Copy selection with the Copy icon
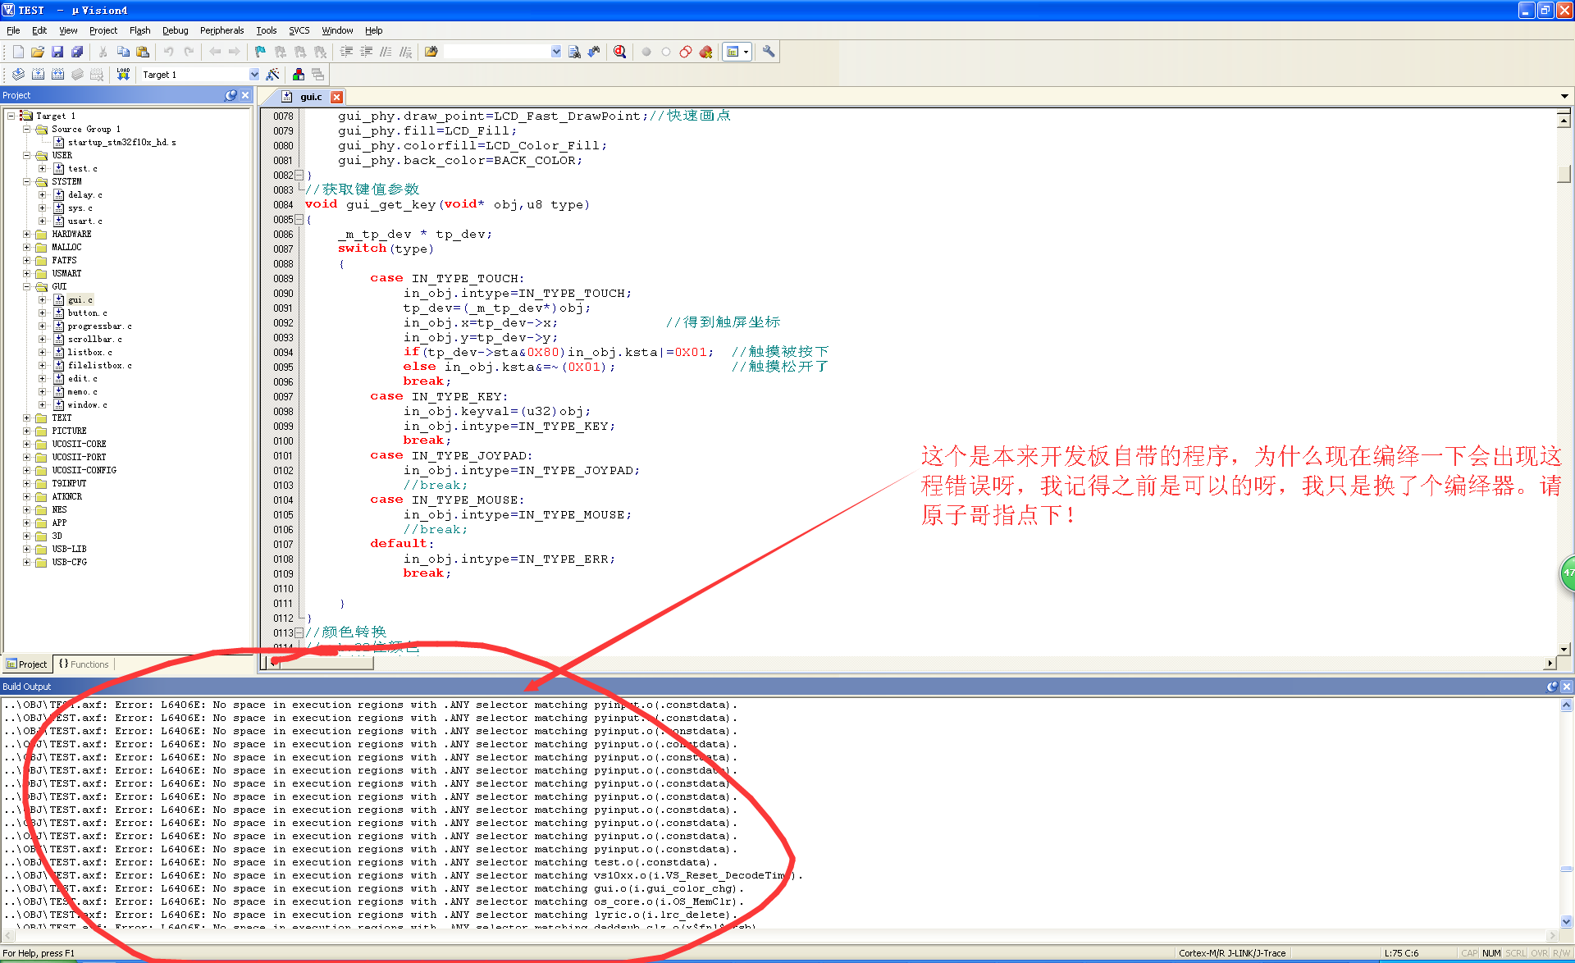The image size is (1575, 963). (123, 52)
